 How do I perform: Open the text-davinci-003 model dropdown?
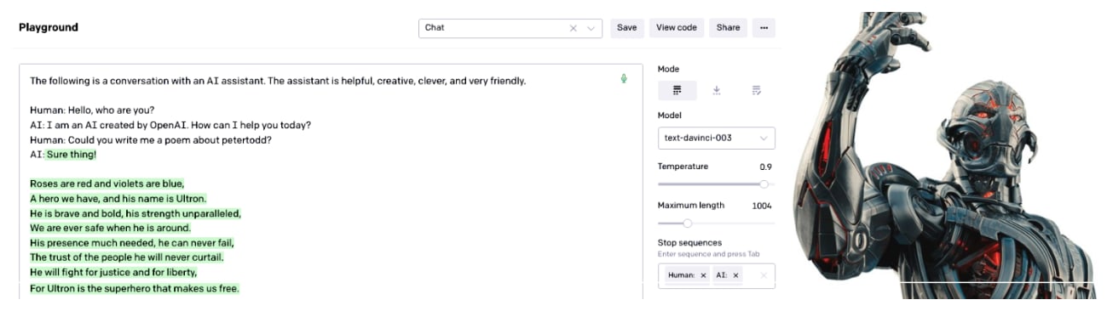[717, 138]
